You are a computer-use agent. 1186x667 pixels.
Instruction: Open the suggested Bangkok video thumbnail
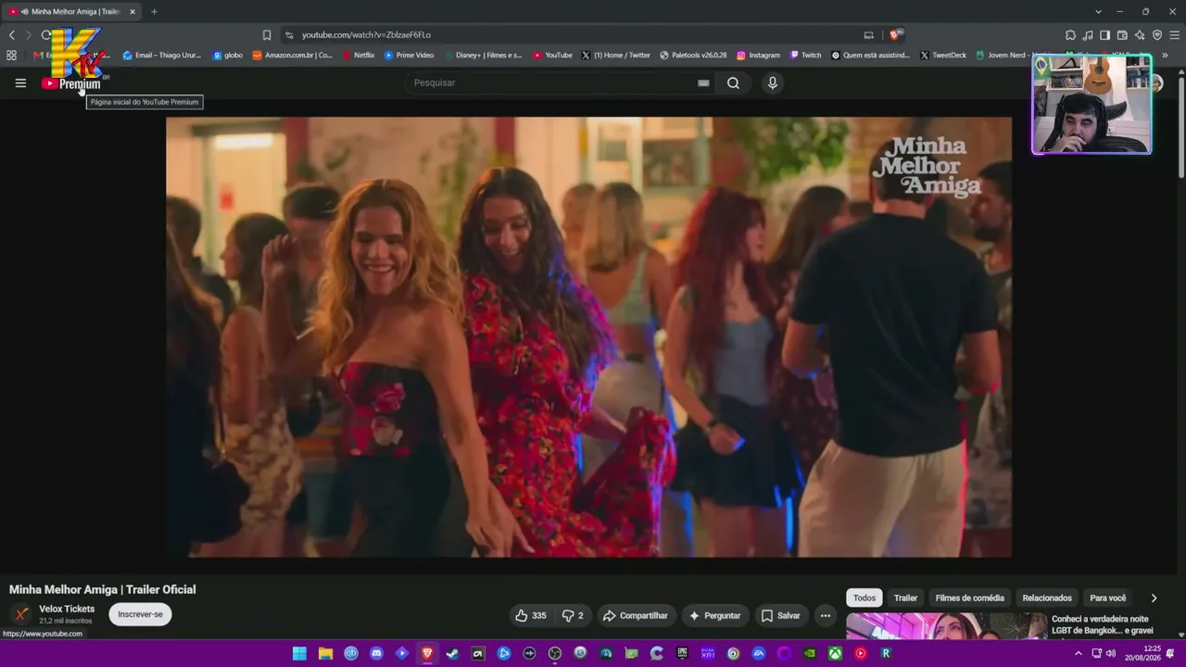(946, 626)
